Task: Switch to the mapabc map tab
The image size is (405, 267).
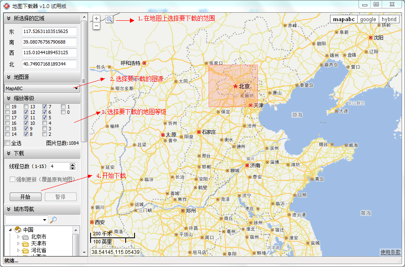Action: (x=344, y=19)
